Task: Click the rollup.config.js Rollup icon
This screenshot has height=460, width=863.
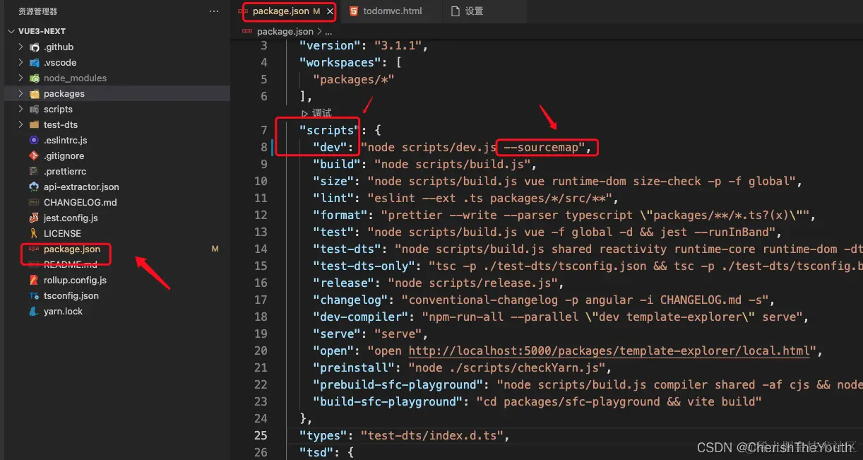Action: pyautogui.click(x=34, y=281)
